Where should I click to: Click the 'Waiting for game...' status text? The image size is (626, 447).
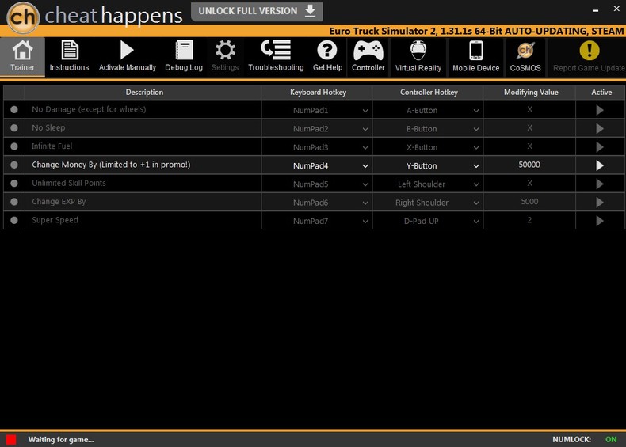pos(61,439)
